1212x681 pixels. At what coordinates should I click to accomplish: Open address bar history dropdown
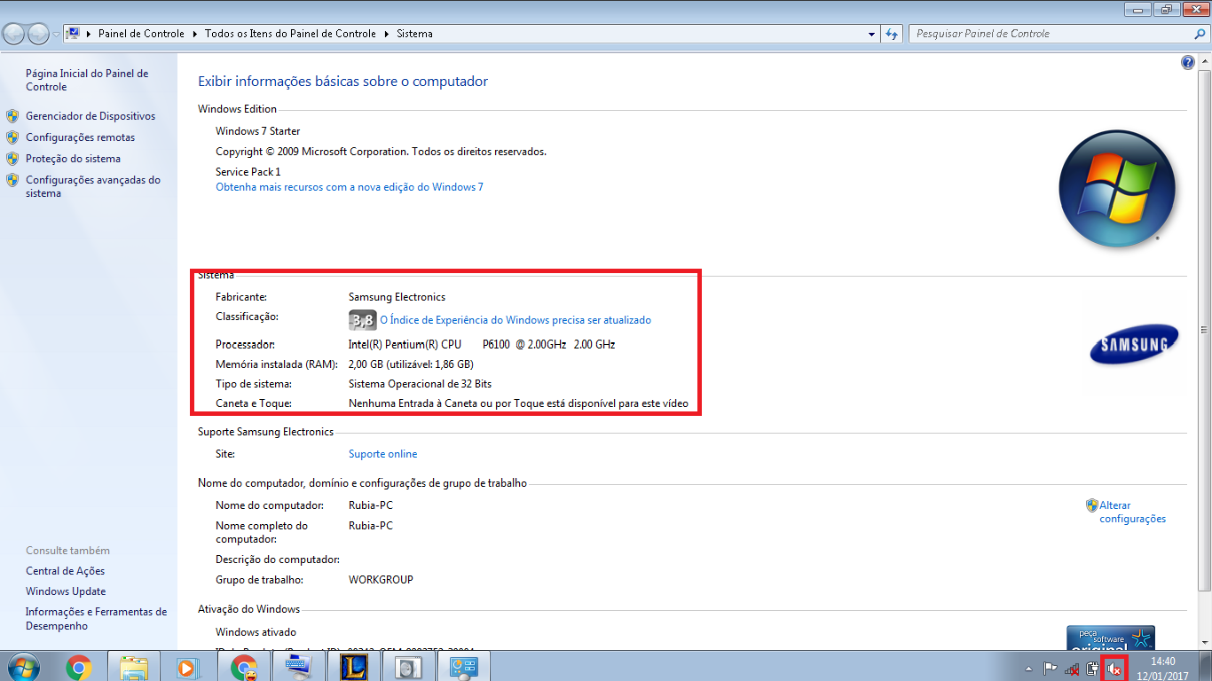click(x=871, y=34)
